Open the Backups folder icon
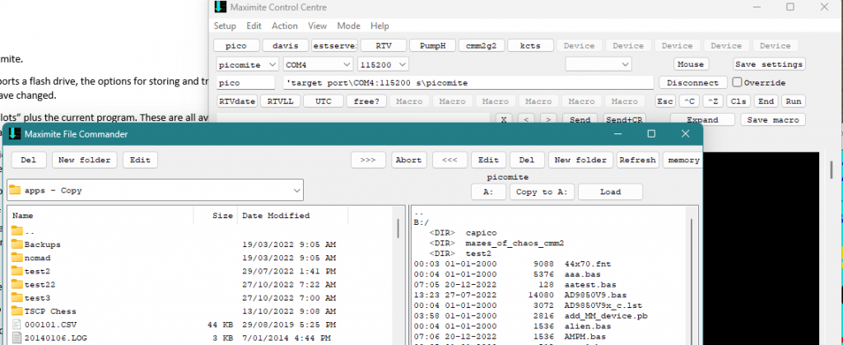This screenshot has width=843, height=345. [17, 245]
